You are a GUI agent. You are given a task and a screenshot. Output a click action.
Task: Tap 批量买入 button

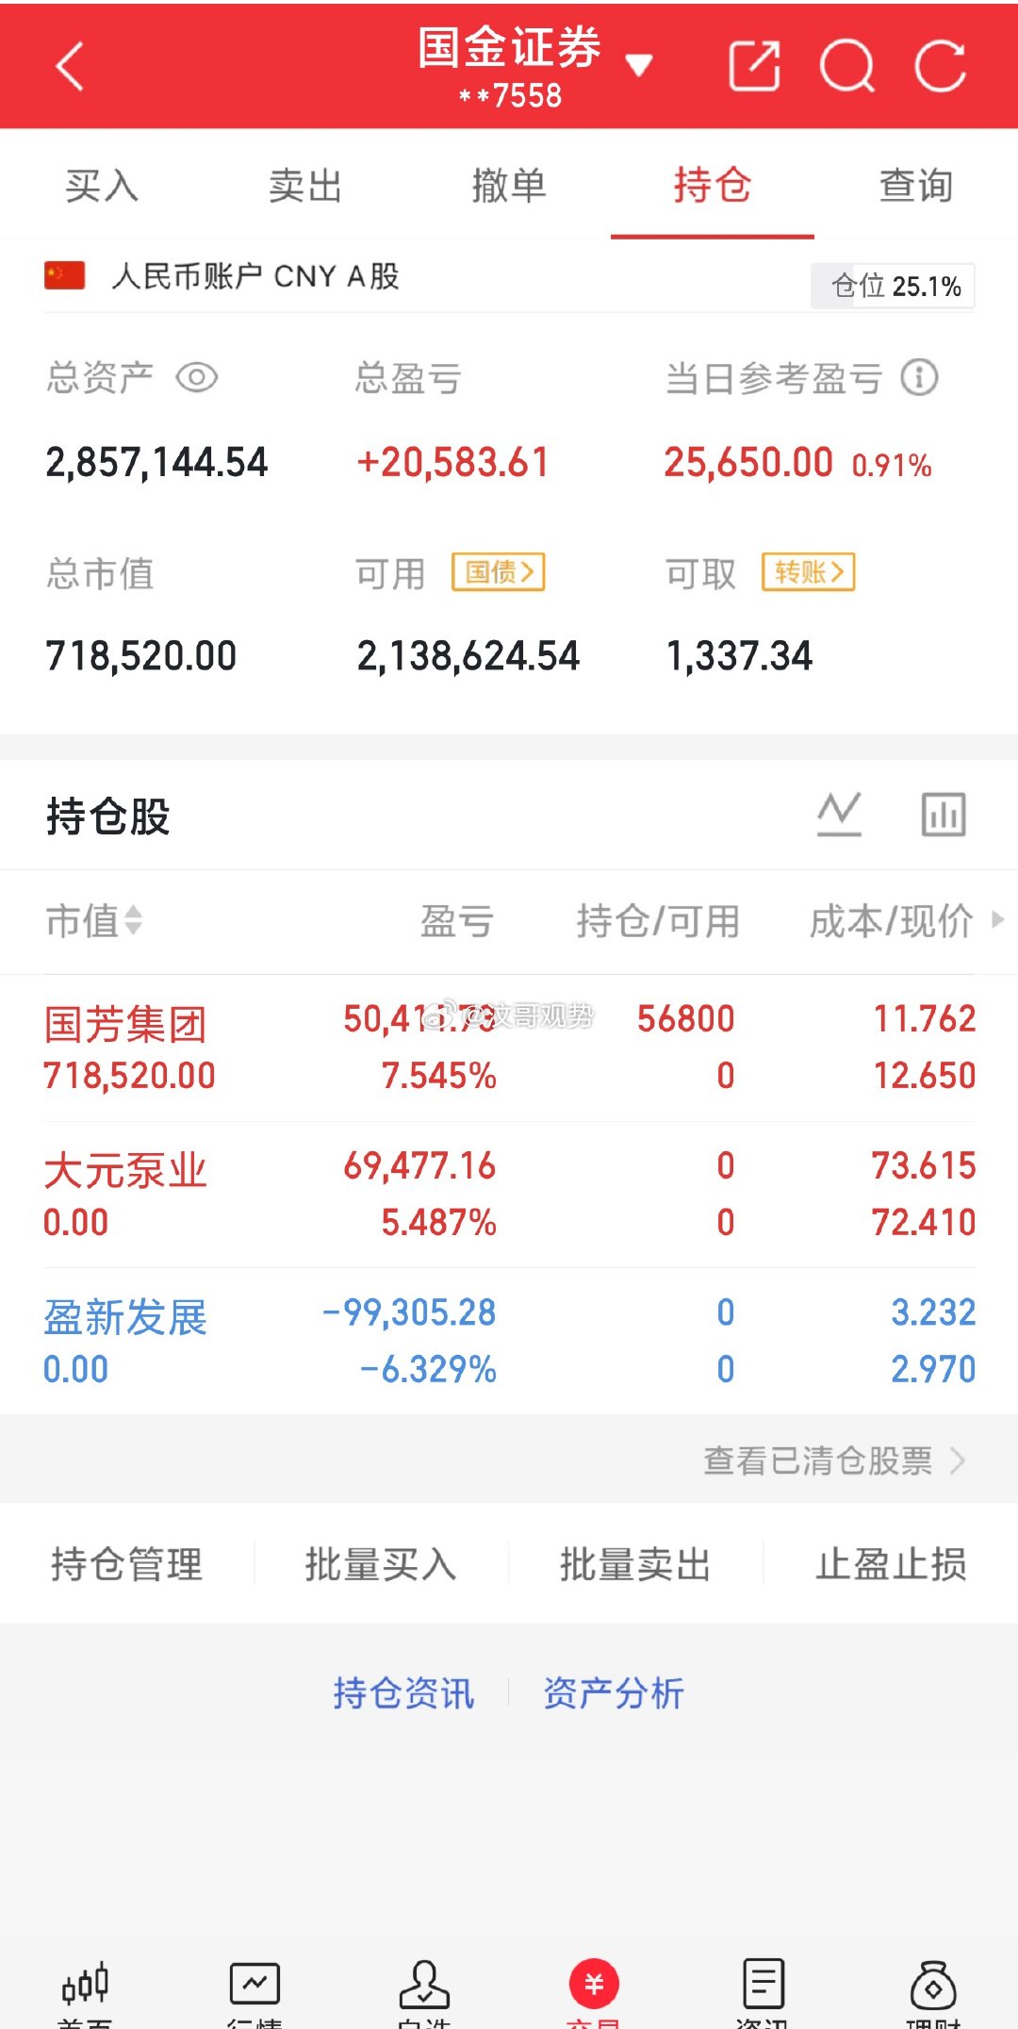(381, 1564)
